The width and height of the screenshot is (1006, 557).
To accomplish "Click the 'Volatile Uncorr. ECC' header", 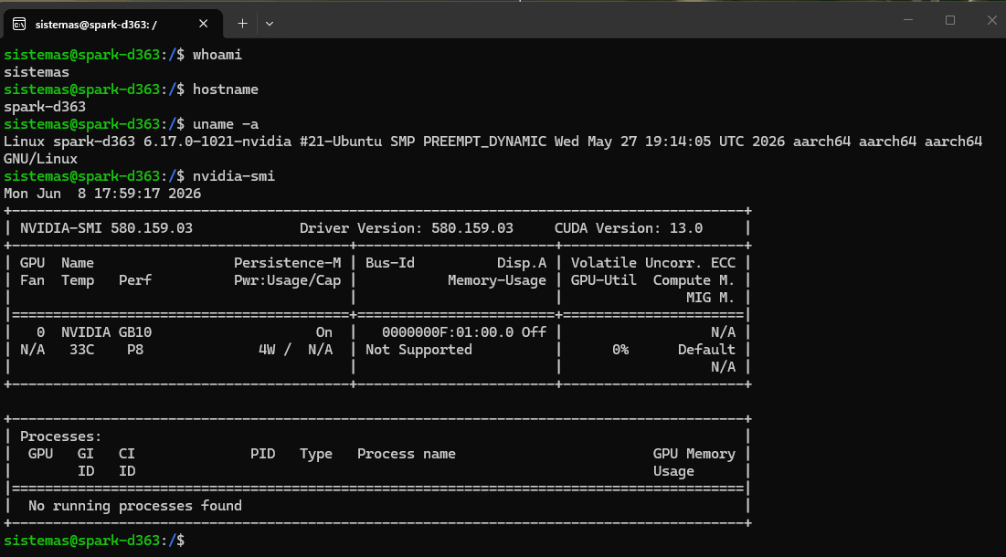I will click(653, 263).
